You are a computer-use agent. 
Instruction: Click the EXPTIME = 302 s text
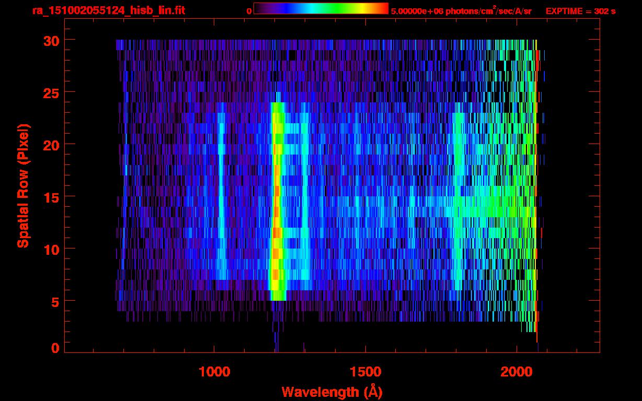pos(580,10)
